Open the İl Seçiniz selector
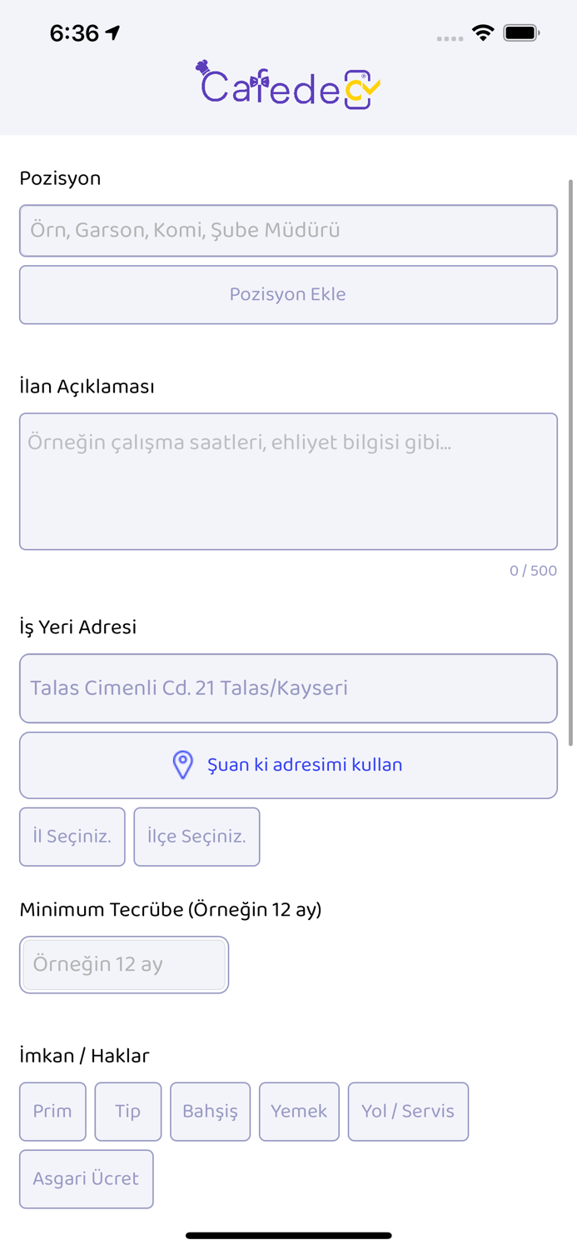 point(72,837)
